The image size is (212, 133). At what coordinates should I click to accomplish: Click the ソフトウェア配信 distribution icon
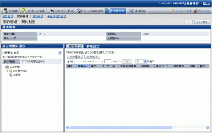pos(51,11)
